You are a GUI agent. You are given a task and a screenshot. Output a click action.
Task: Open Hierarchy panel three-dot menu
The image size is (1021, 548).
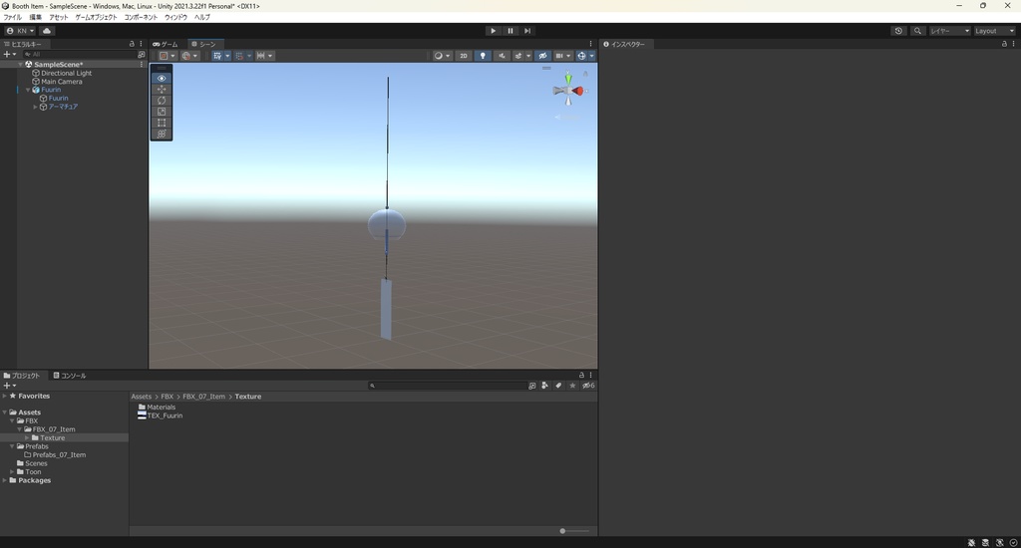tap(141, 44)
